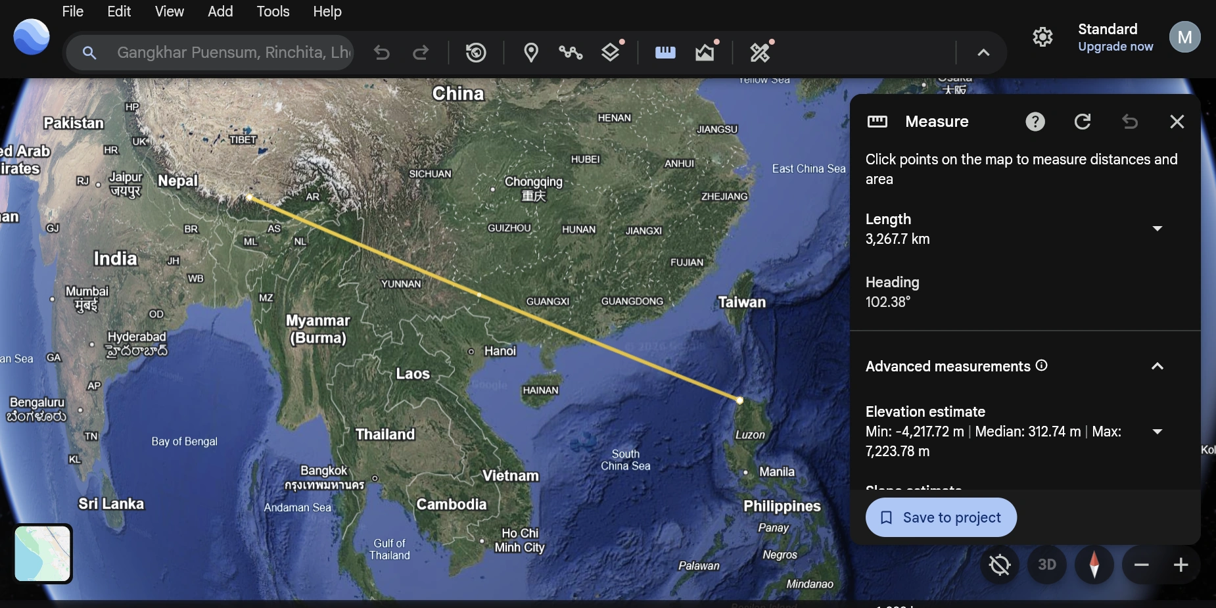Open the Help menu
This screenshot has height=608, width=1216.
pyautogui.click(x=327, y=11)
